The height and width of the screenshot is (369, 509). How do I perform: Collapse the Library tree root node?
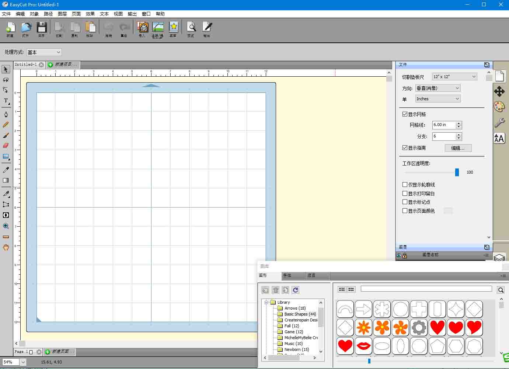pos(266,302)
